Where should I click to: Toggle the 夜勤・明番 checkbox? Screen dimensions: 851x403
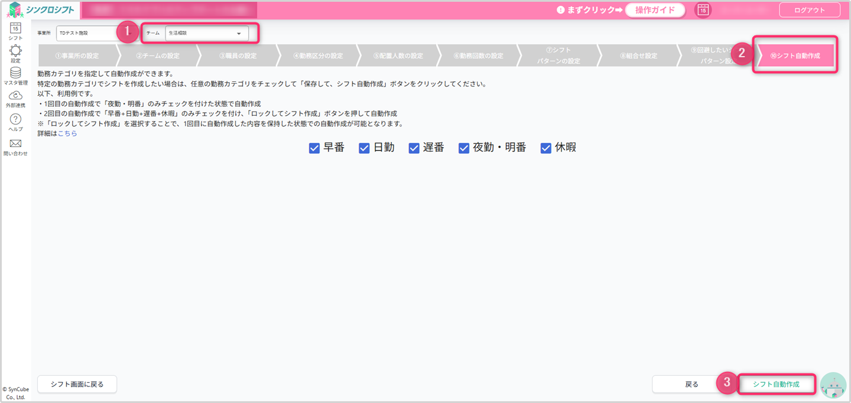coord(464,148)
